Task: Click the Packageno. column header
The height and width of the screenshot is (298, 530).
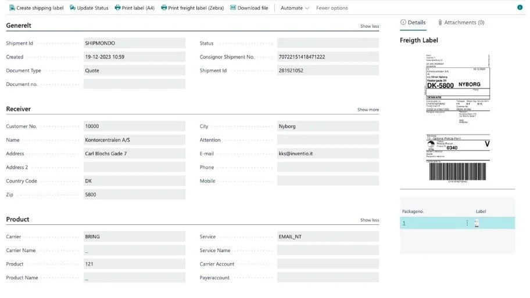Action: [x=413, y=212]
